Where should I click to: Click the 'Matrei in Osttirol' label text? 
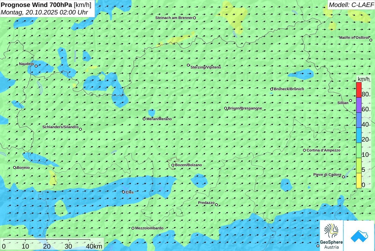[x=354, y=37]
